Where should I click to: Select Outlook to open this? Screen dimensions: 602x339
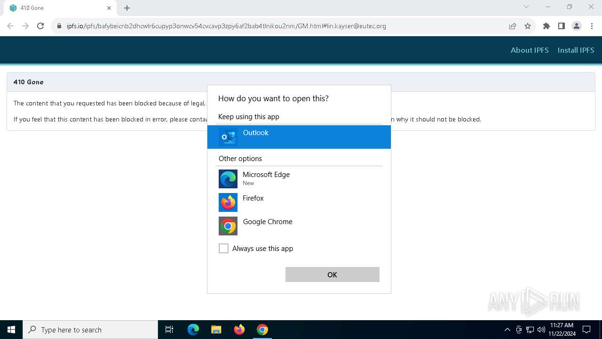[299, 137]
